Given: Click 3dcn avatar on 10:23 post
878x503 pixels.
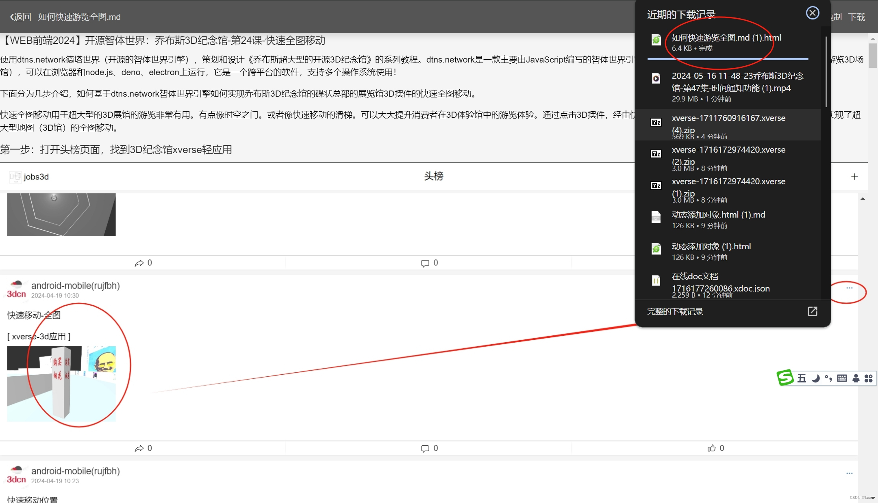Looking at the screenshot, I should 16,475.
